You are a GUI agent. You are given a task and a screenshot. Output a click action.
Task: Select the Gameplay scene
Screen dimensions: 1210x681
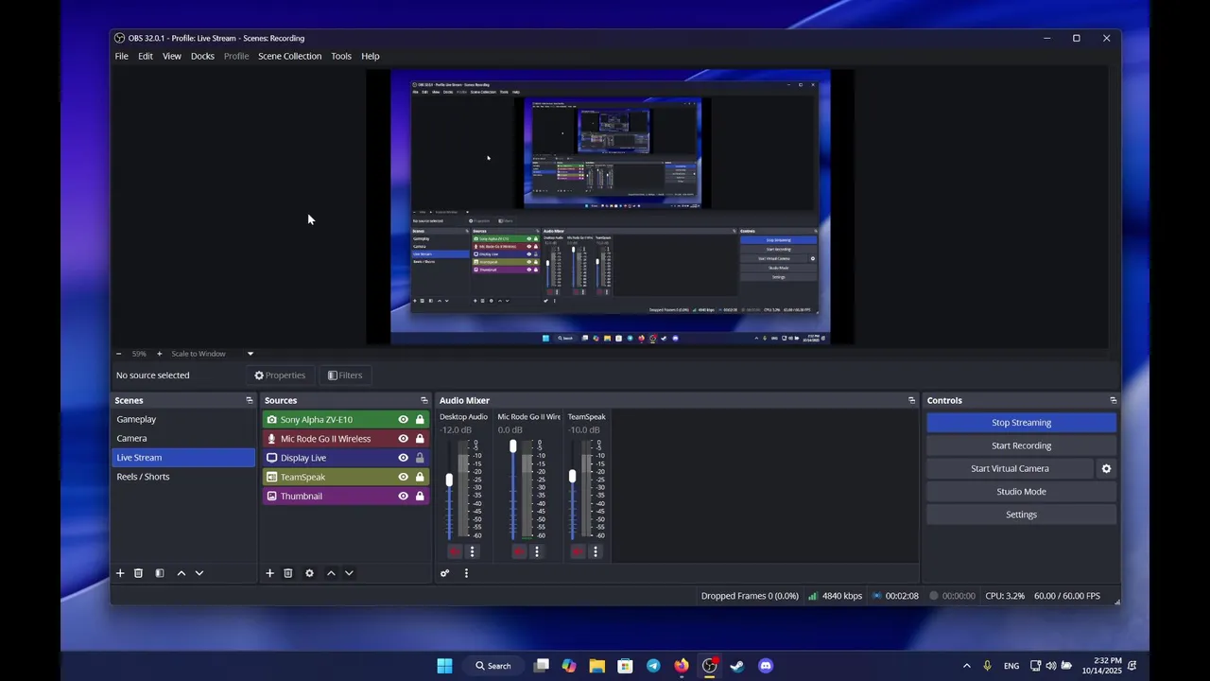[183, 419]
